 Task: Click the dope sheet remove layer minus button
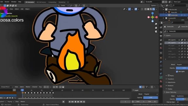click(48, 87)
